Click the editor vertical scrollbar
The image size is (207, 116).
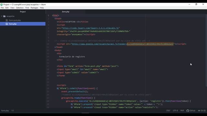206,51
